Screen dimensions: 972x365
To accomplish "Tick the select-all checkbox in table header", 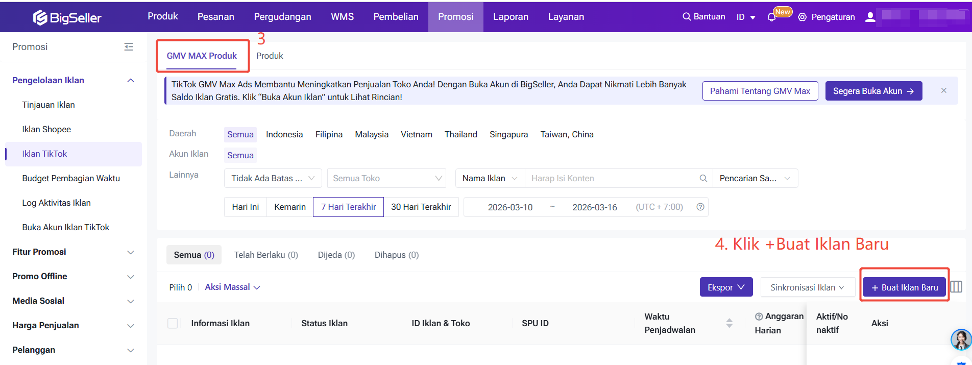I will tap(173, 323).
